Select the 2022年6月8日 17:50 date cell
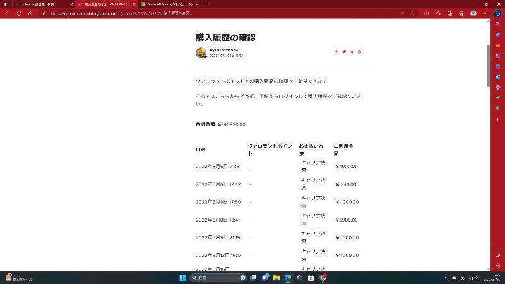Viewport: 505px width, 284px height. click(x=218, y=202)
